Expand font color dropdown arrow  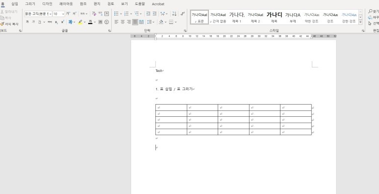95,22
